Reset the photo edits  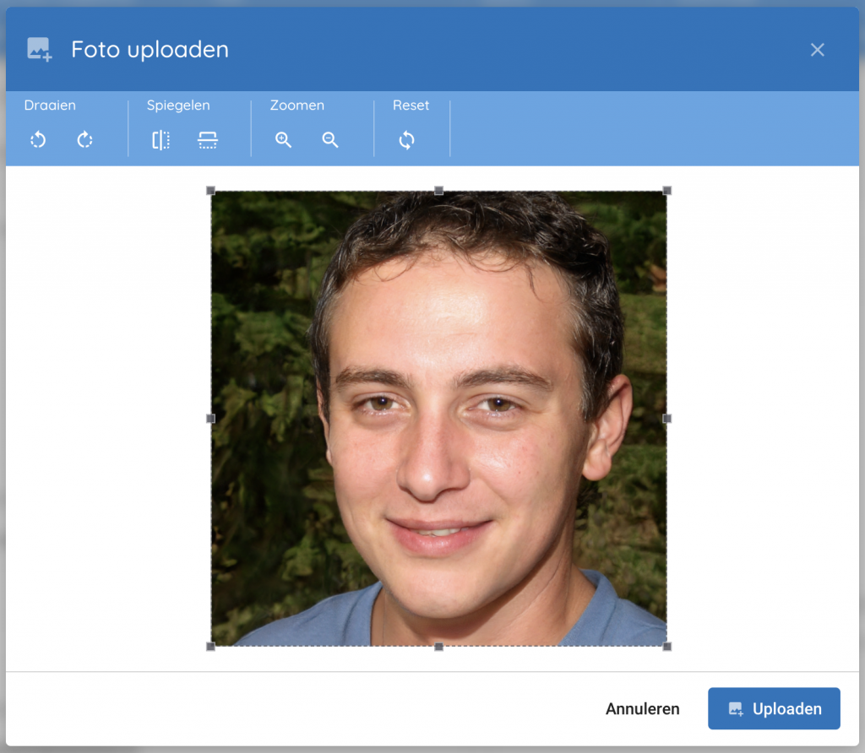406,140
